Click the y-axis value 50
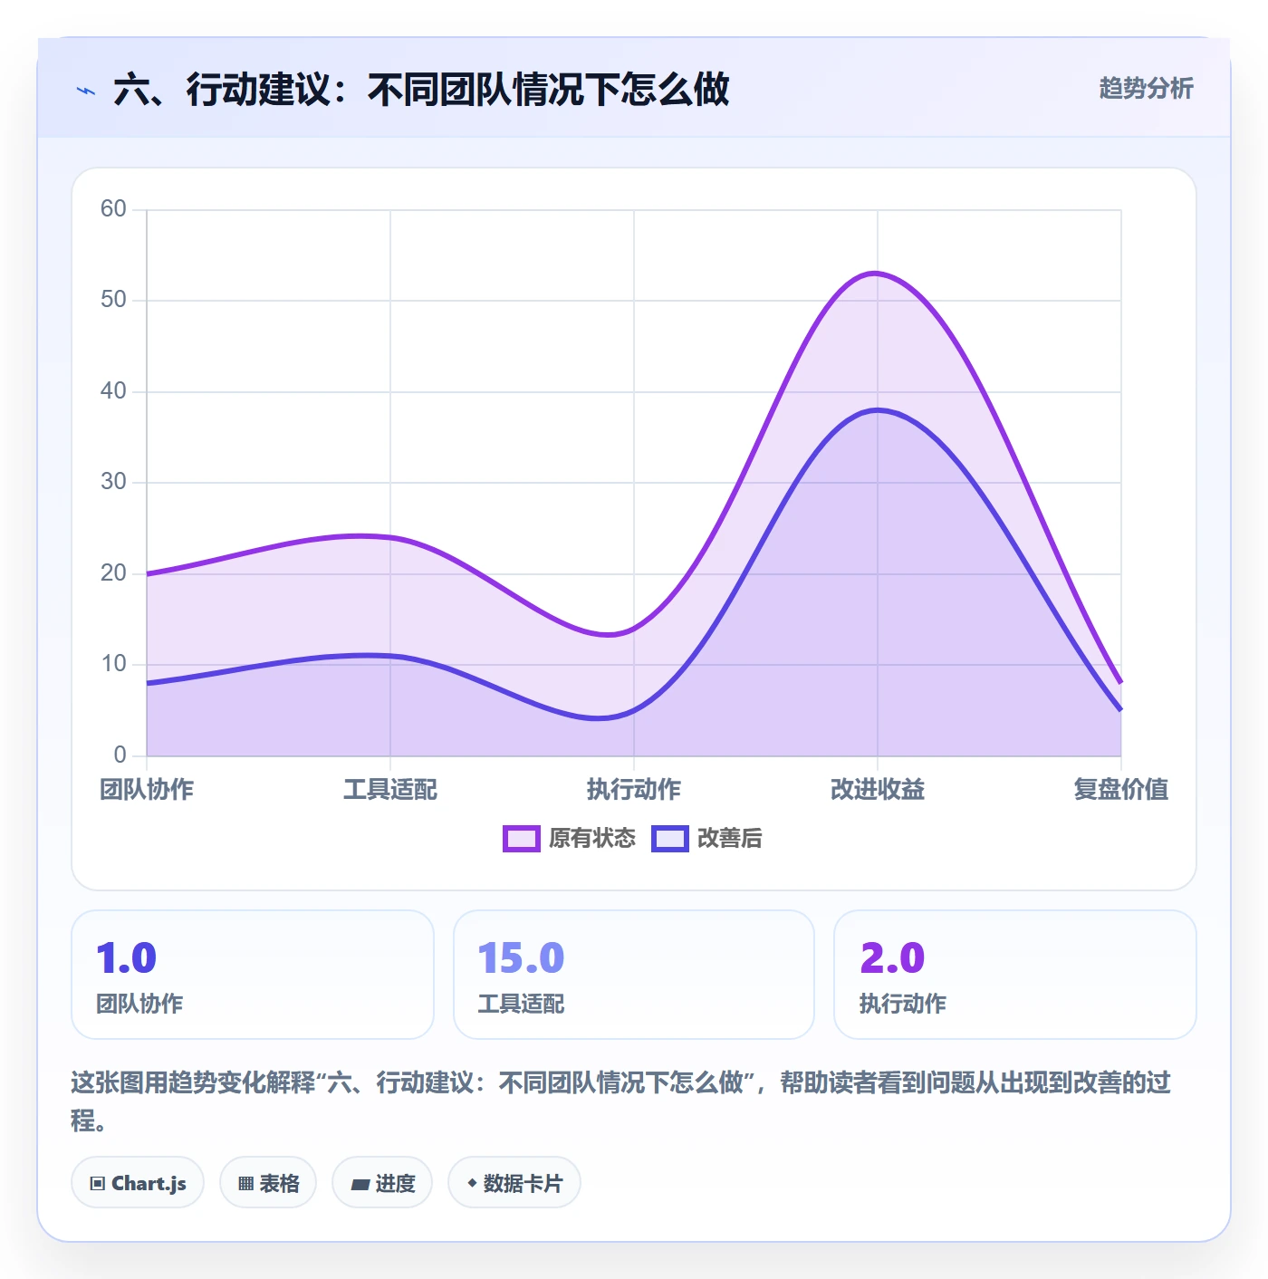The image size is (1268, 1279). coord(113,300)
